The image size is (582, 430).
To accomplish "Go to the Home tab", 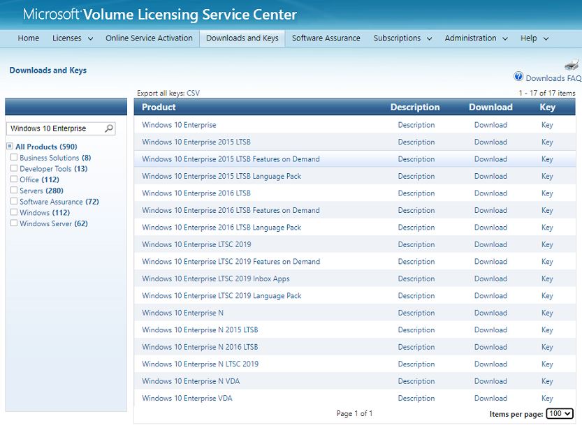I will point(28,38).
